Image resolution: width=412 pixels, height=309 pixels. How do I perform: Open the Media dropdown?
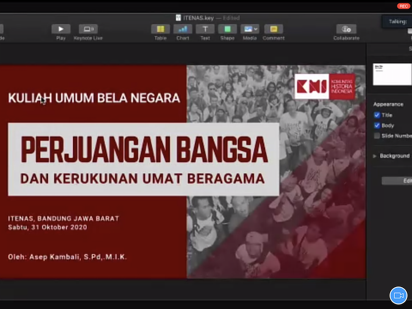249,29
